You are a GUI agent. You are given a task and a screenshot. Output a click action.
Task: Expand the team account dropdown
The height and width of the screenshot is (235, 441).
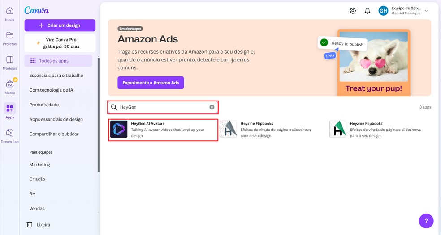(426, 11)
